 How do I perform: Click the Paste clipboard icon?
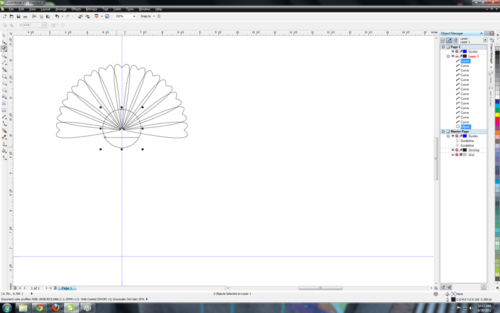click(48, 16)
